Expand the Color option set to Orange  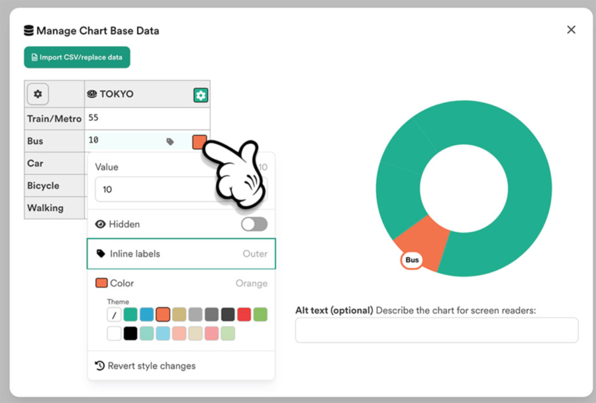(x=181, y=283)
